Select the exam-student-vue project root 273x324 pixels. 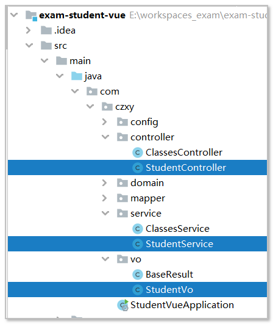82,15
